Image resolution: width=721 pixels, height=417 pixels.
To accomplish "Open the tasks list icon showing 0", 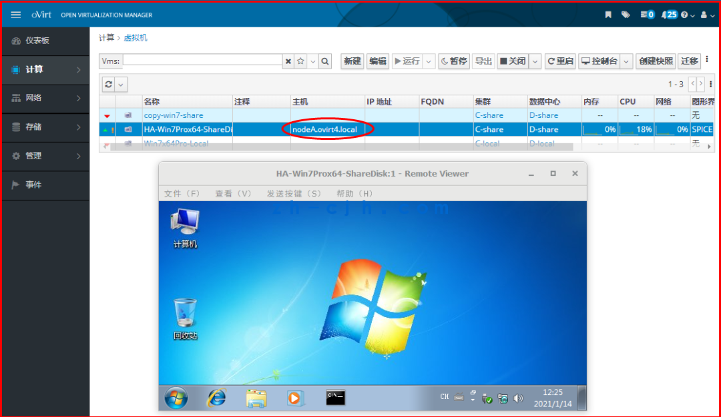I will pos(648,15).
